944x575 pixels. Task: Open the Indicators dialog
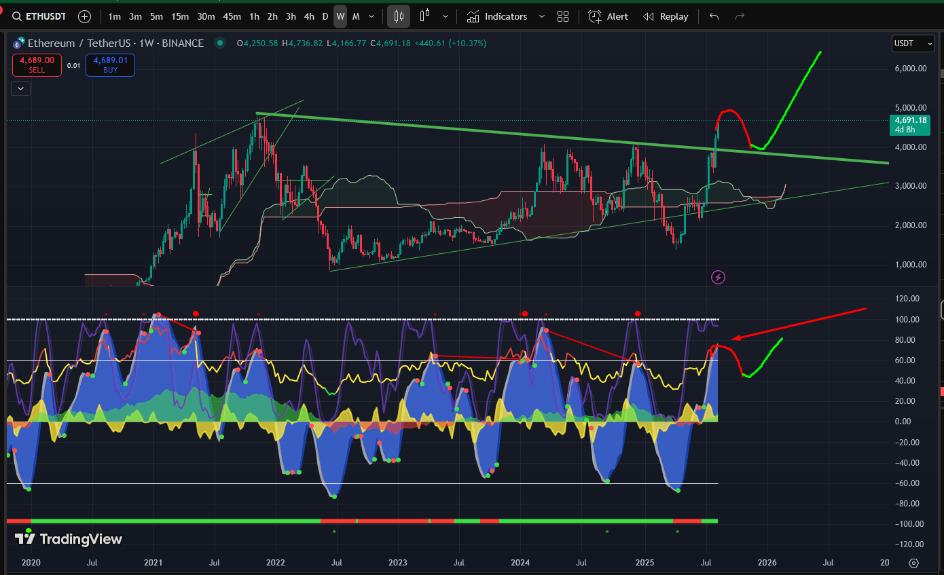tap(497, 16)
